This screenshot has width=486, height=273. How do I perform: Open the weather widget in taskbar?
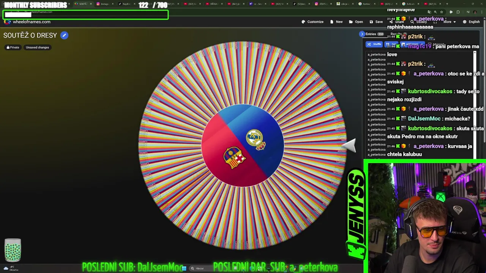point(11,268)
